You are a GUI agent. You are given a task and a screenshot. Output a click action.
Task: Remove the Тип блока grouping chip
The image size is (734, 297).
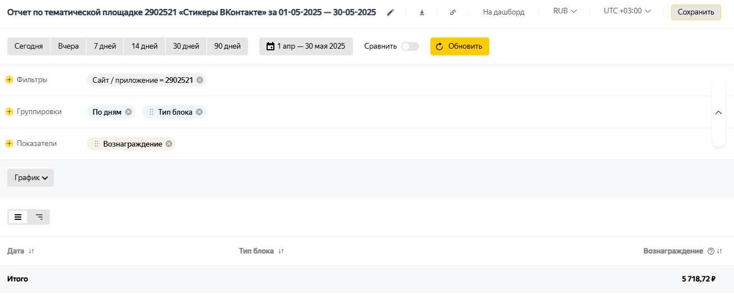click(199, 112)
